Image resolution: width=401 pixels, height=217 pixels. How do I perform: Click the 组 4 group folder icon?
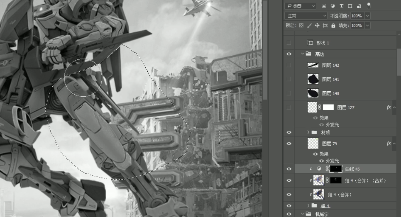(314, 205)
